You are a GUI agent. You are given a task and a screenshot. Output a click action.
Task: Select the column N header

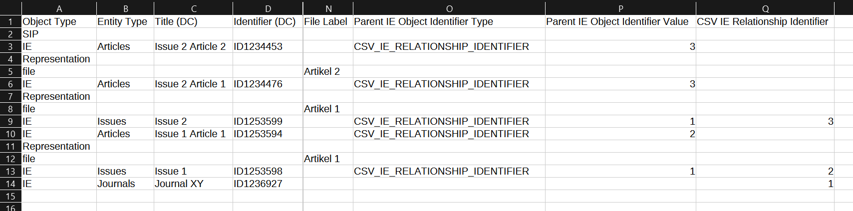click(x=328, y=8)
